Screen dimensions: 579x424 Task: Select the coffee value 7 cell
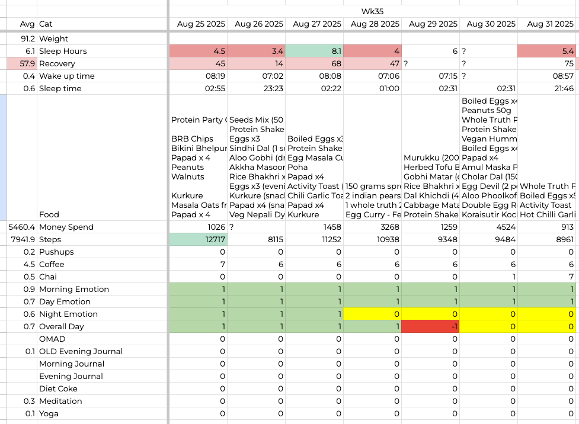tap(199, 264)
